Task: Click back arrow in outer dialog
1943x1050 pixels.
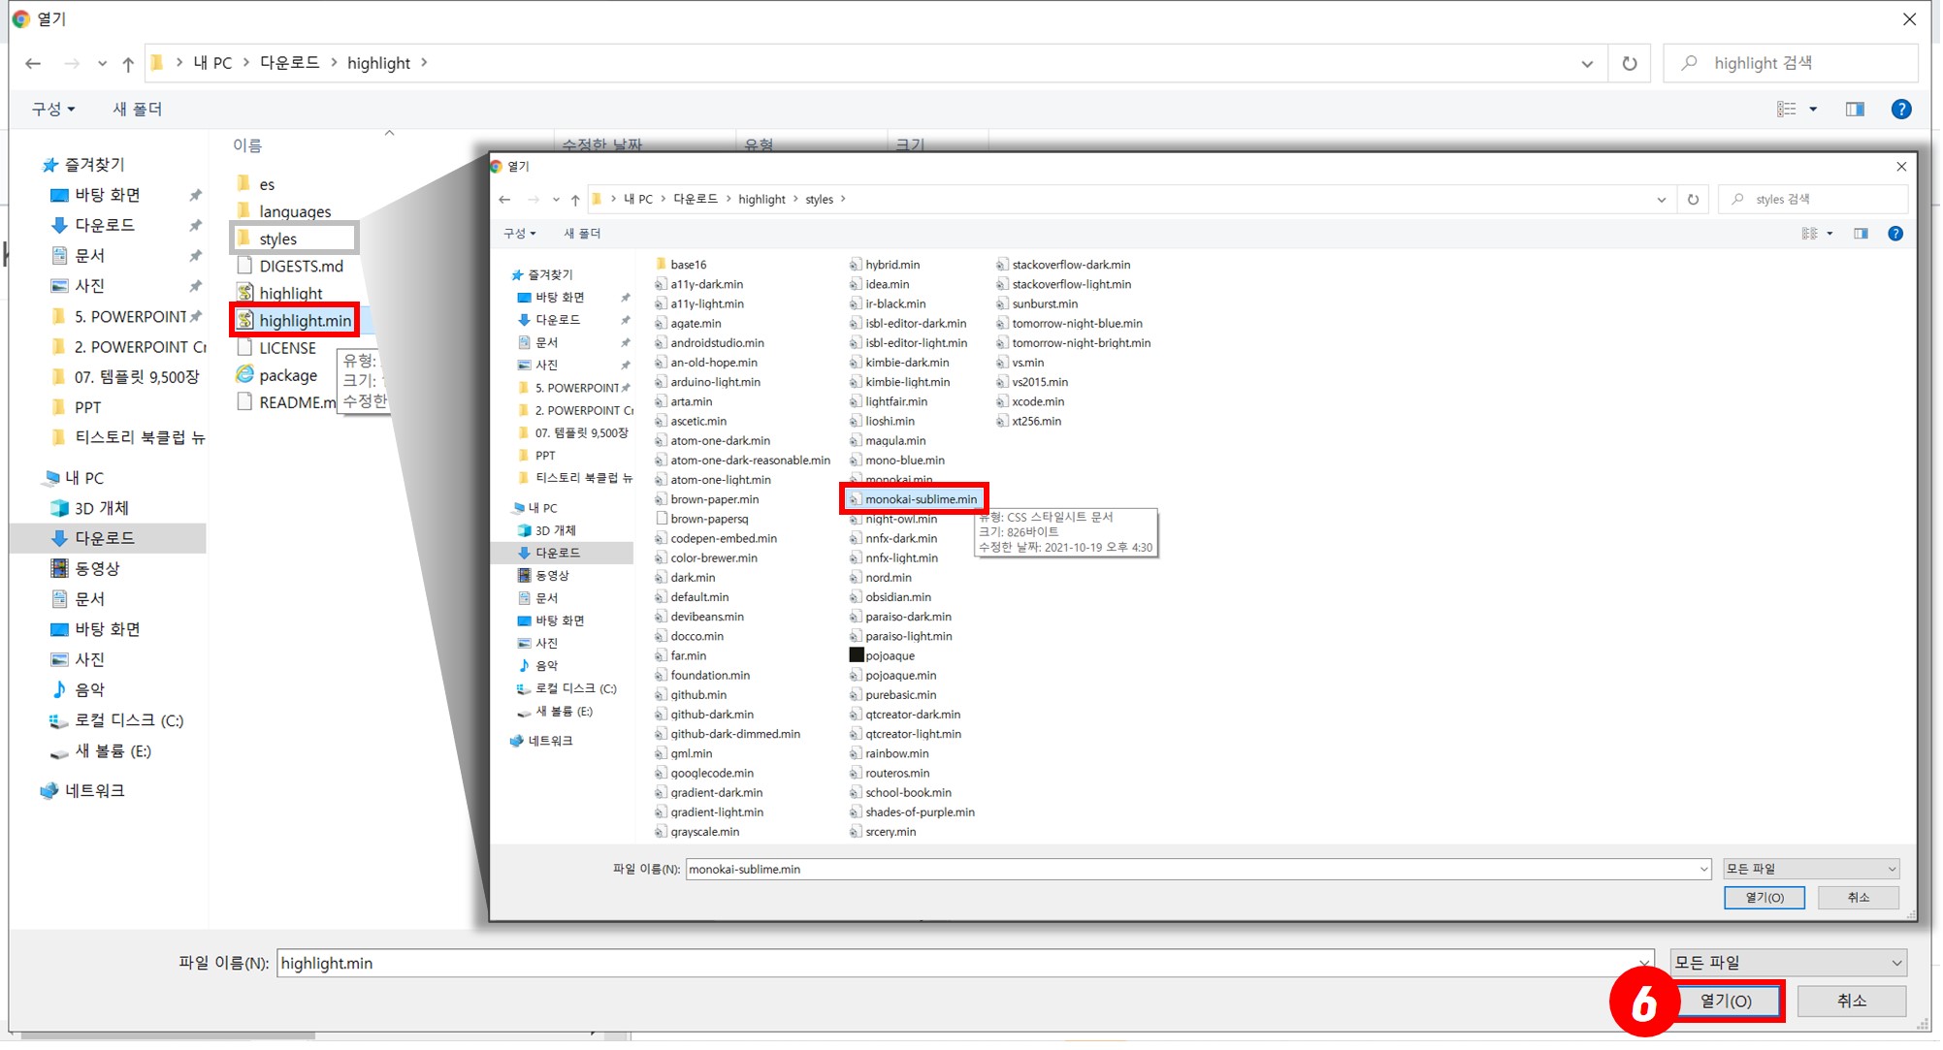Action: tap(33, 64)
